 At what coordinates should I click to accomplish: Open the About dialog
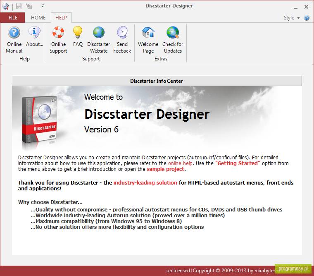coord(34,36)
